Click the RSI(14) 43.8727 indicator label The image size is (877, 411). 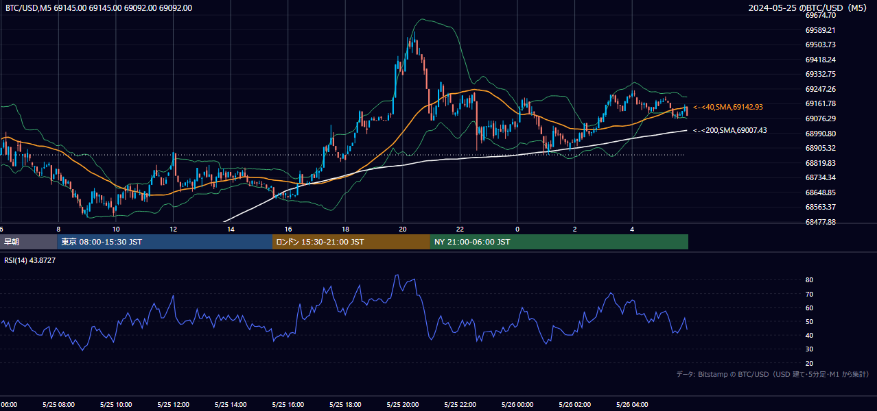pos(30,260)
